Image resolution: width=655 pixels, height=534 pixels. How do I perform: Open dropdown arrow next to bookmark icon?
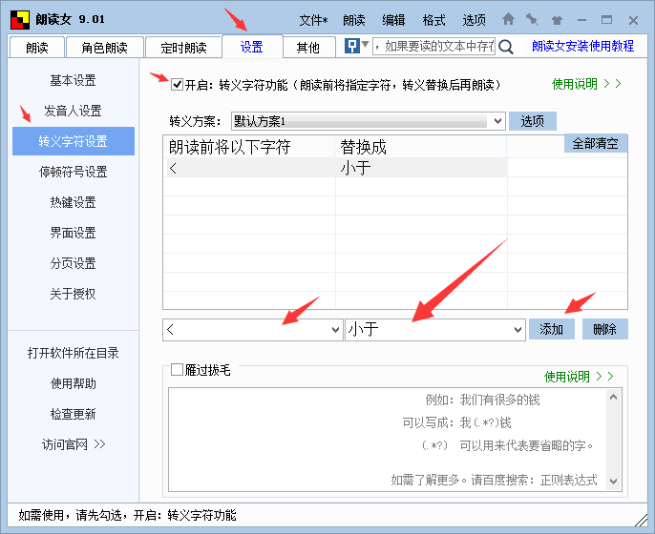tap(365, 44)
